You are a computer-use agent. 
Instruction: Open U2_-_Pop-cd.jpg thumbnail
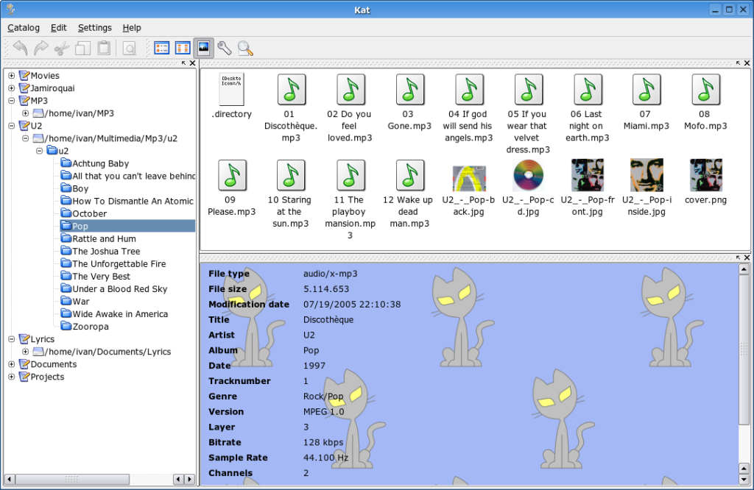(x=528, y=175)
